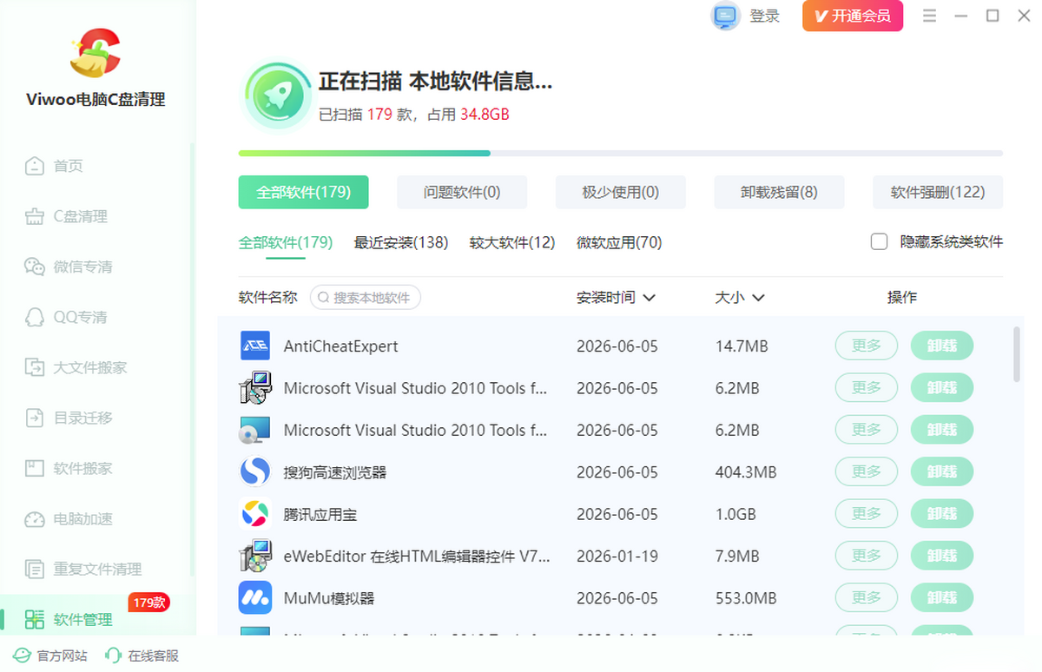Open the hamburger menu icon in title bar
This screenshot has width=1042, height=672.
(930, 16)
